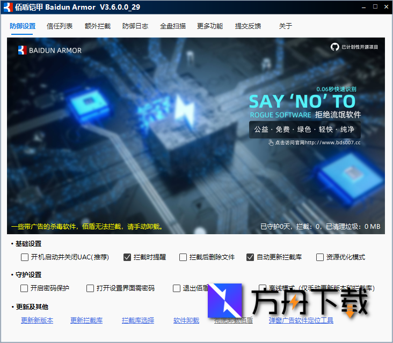Image resolution: width=393 pixels, height=343 pixels.
Task: Open the 防御日志 tab
Action: (135, 26)
